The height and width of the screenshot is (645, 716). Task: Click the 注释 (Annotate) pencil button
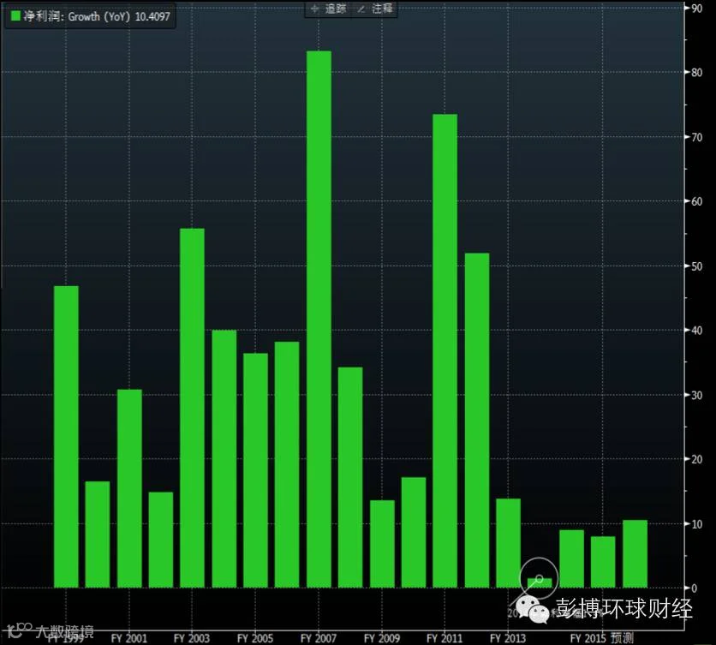point(374,9)
